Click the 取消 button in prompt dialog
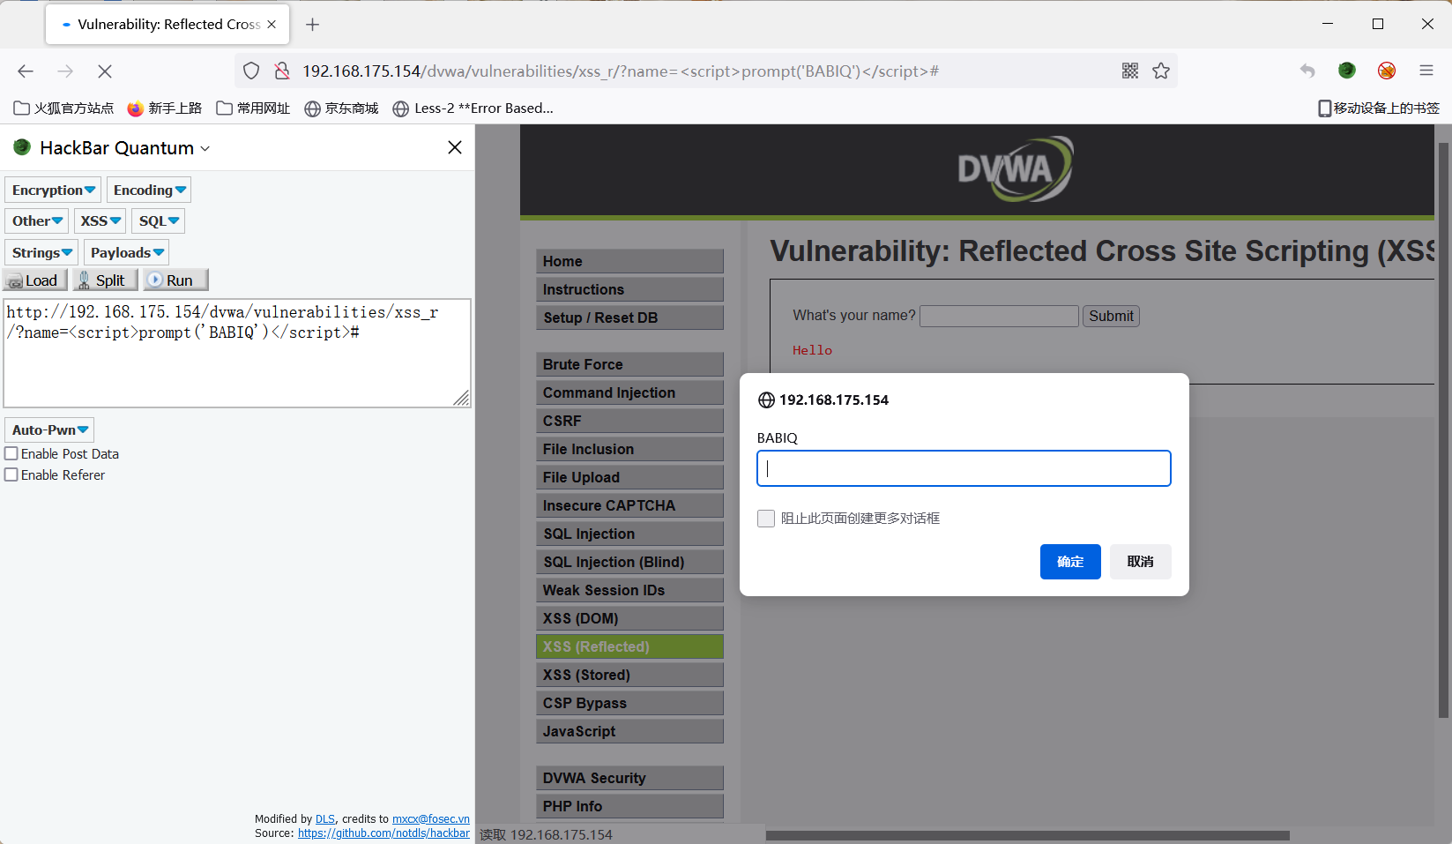 click(x=1140, y=562)
